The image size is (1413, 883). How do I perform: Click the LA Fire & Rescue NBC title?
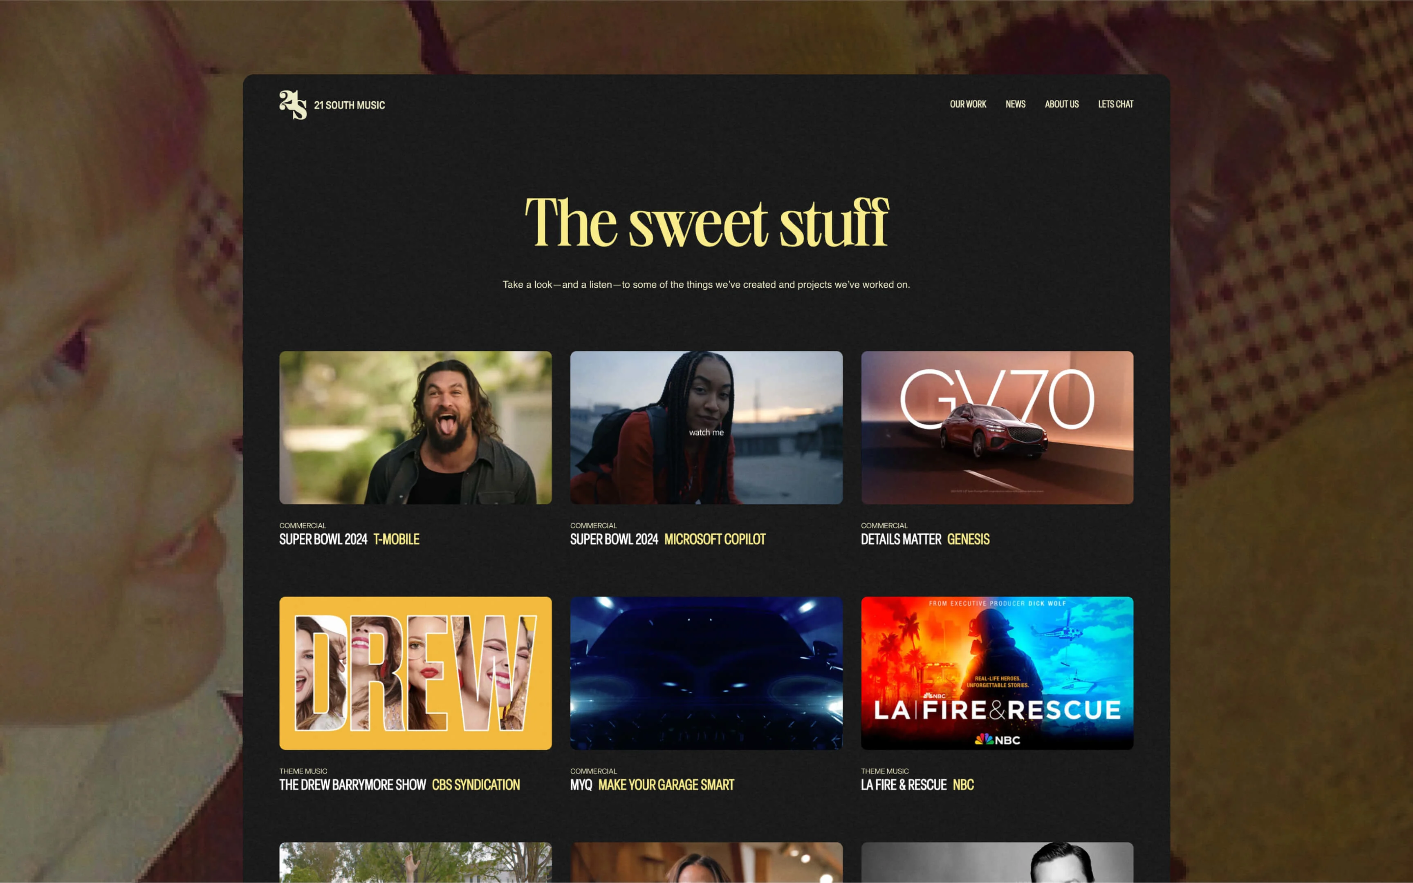tap(917, 784)
